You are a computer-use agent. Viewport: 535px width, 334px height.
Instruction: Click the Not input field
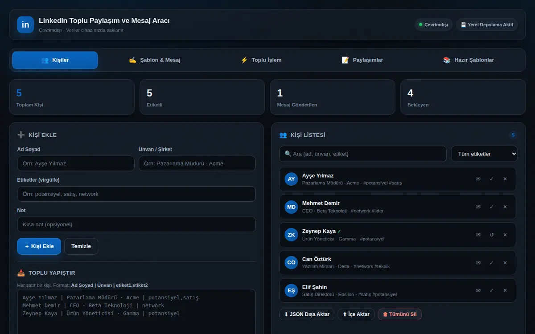(136, 224)
